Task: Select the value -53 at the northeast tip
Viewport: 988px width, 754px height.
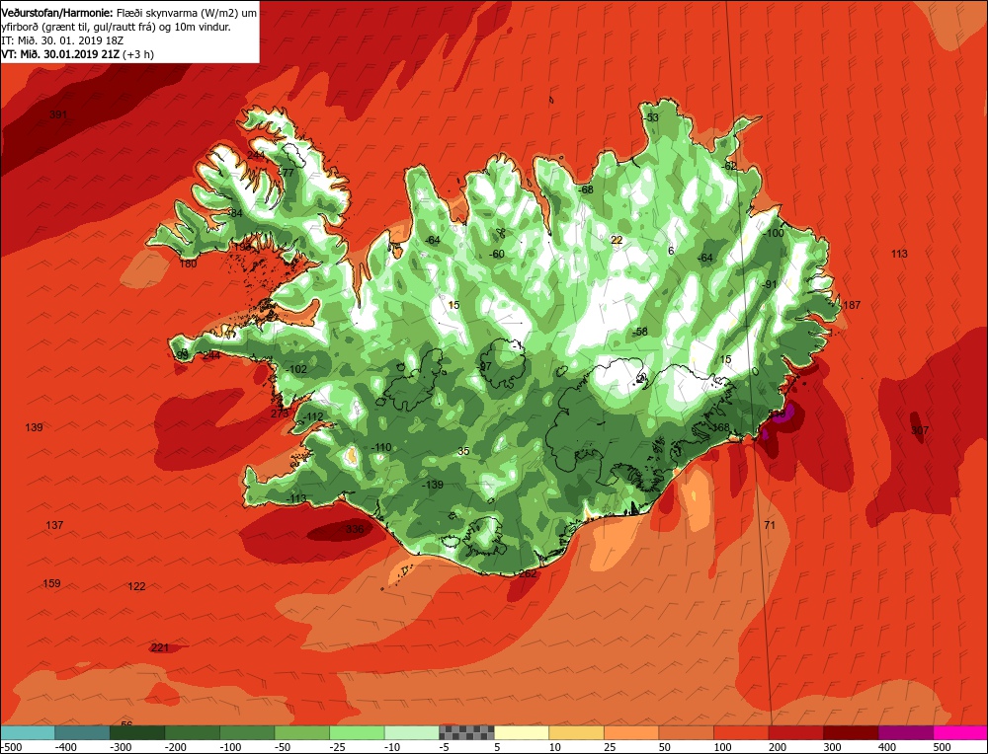Action: [x=650, y=117]
